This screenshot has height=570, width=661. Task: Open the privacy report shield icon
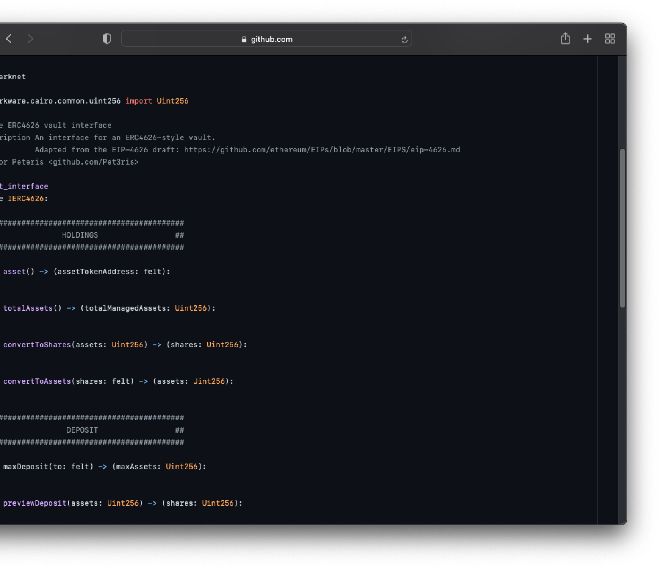pyautogui.click(x=107, y=39)
